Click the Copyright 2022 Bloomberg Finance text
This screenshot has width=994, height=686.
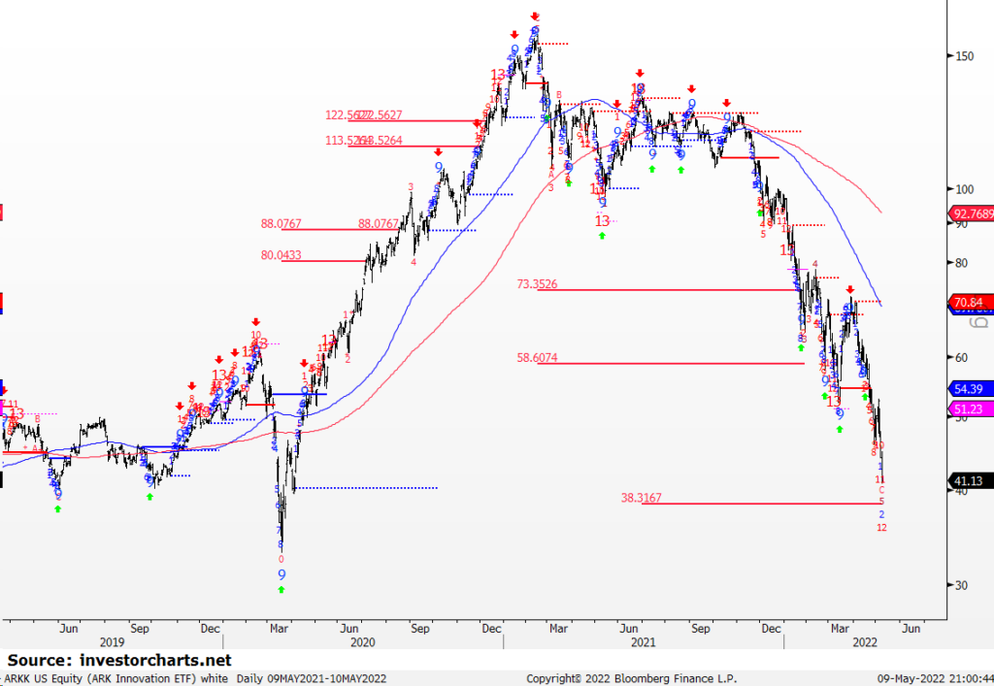(631, 678)
